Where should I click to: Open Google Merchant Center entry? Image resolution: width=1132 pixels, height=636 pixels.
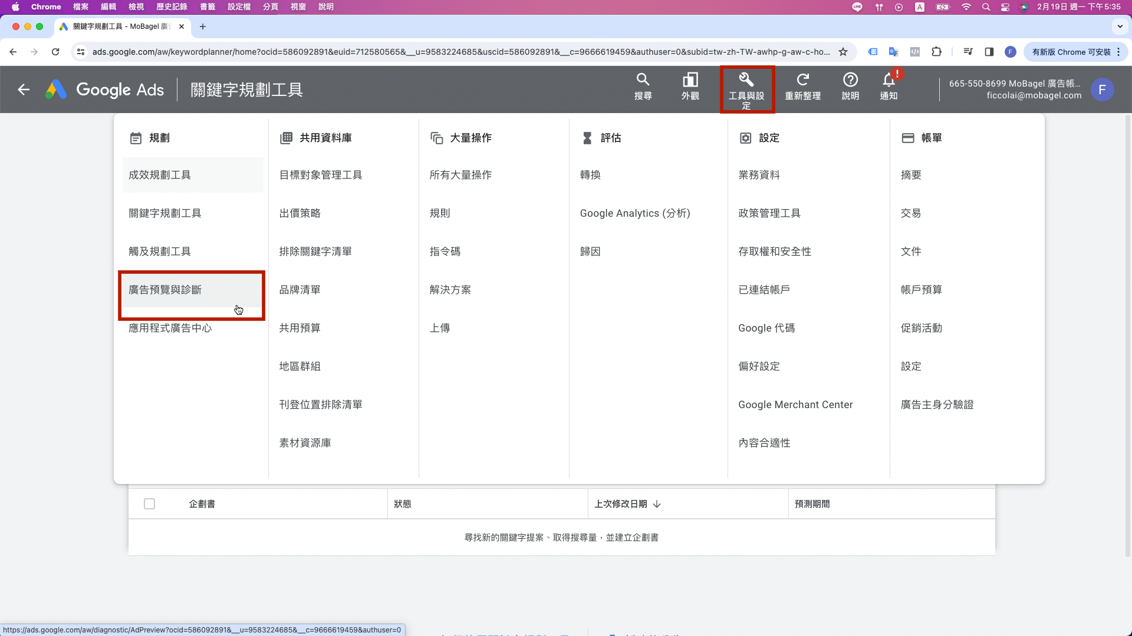(x=795, y=405)
